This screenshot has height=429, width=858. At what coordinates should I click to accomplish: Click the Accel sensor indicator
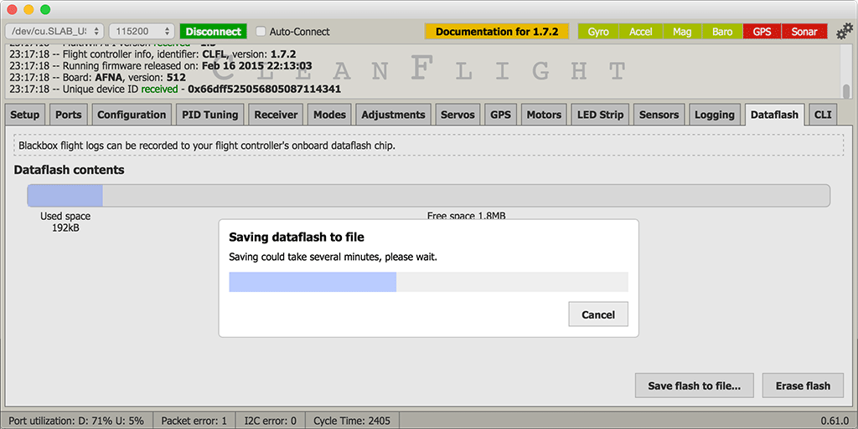coord(640,32)
